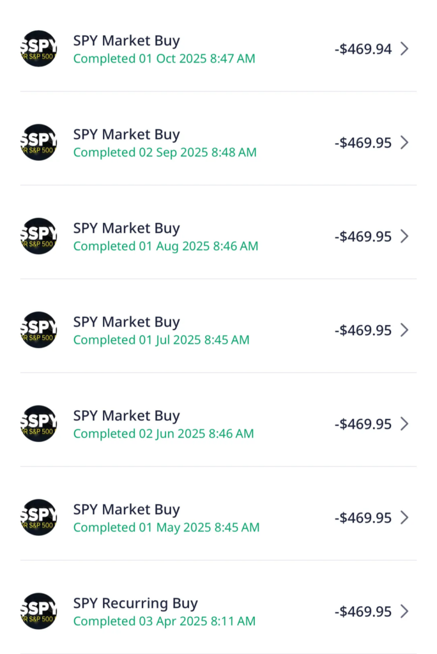Open details chevron for 01 Oct 2025 transaction
The image size is (437, 654).
pos(404,49)
